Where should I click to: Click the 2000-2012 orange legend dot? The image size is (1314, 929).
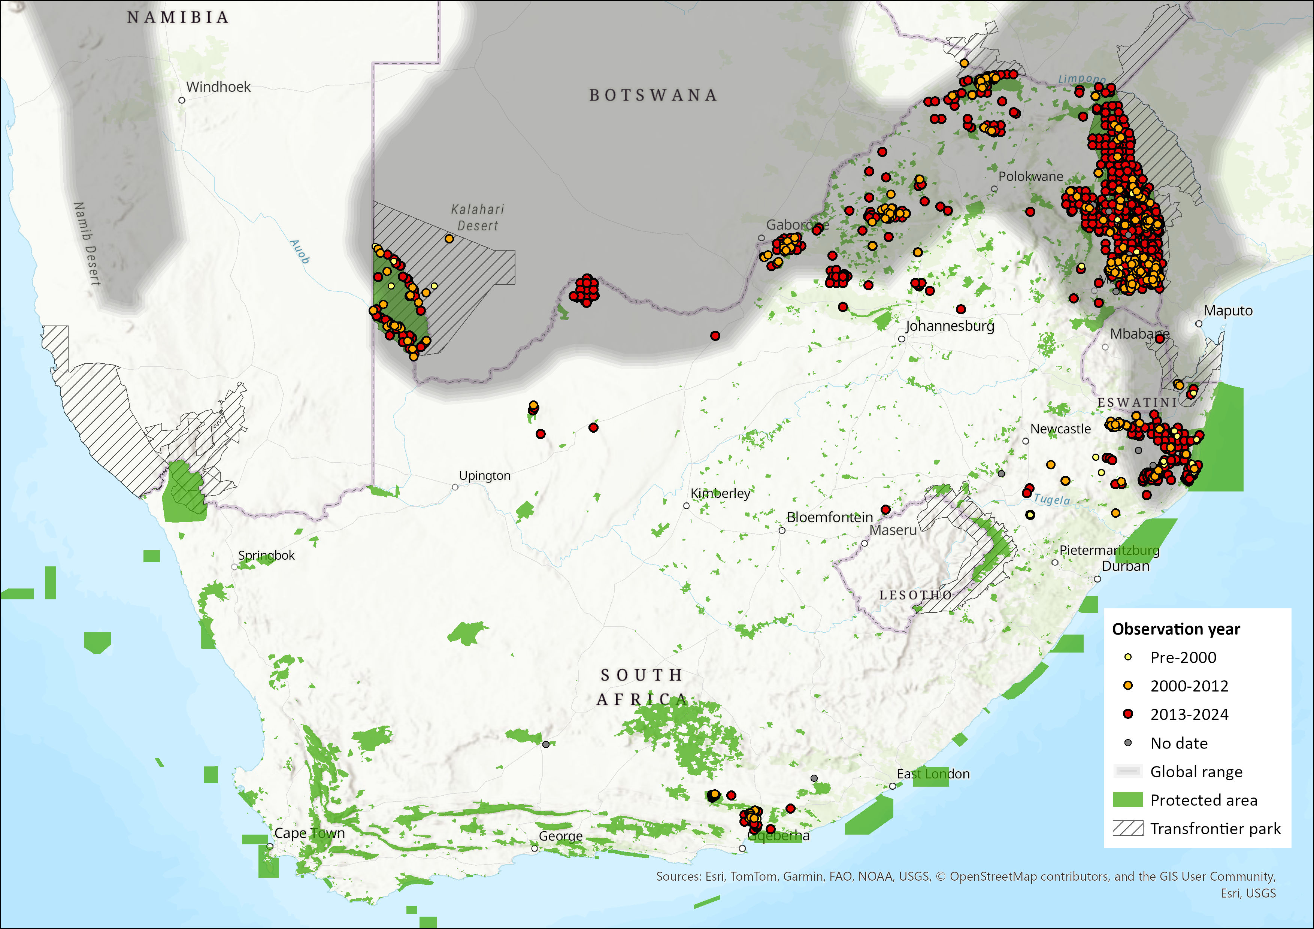(1127, 685)
